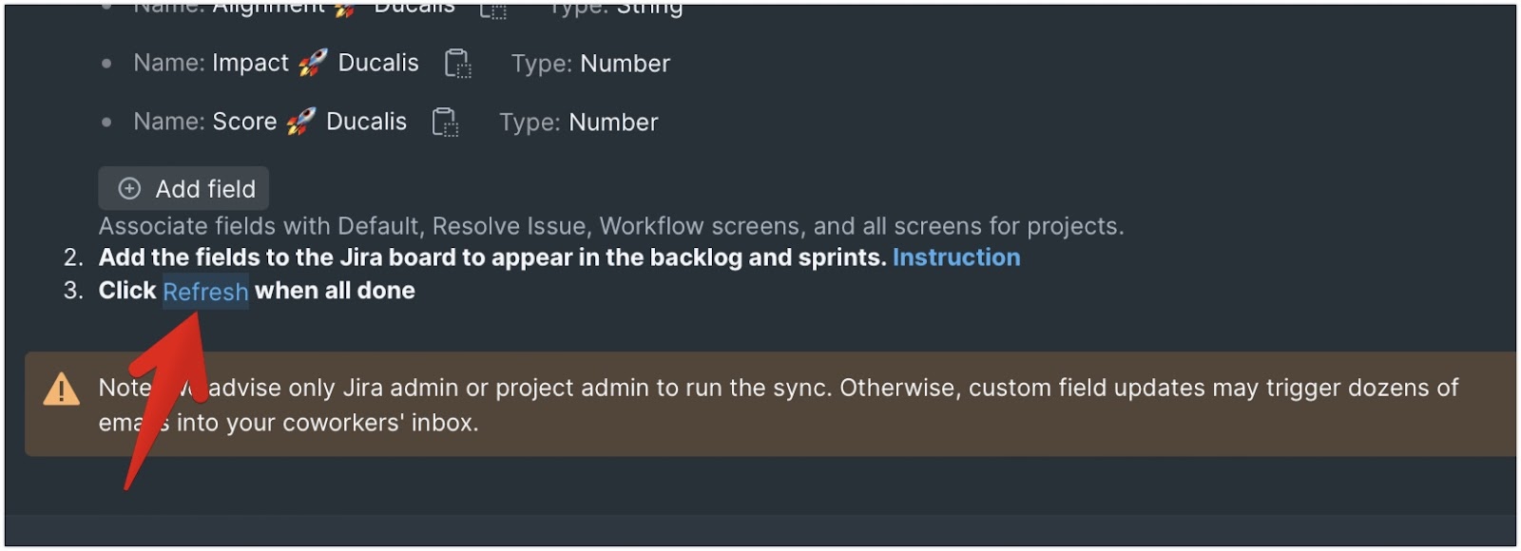Click the plus circle icon in Add field

(x=129, y=189)
